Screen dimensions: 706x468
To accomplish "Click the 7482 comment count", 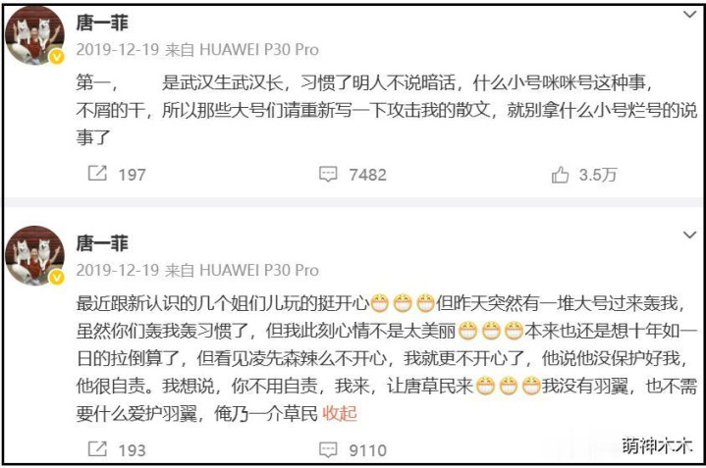I will [367, 175].
